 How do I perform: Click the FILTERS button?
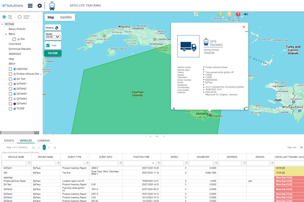click(x=53, y=53)
